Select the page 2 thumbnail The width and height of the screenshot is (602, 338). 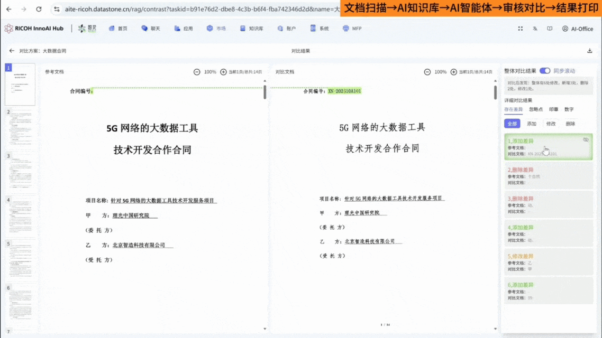[20, 128]
